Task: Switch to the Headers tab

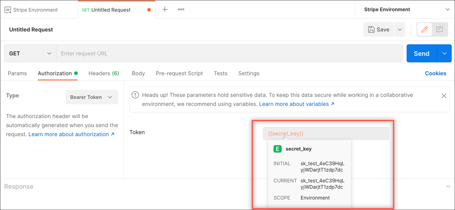Action: [103, 73]
